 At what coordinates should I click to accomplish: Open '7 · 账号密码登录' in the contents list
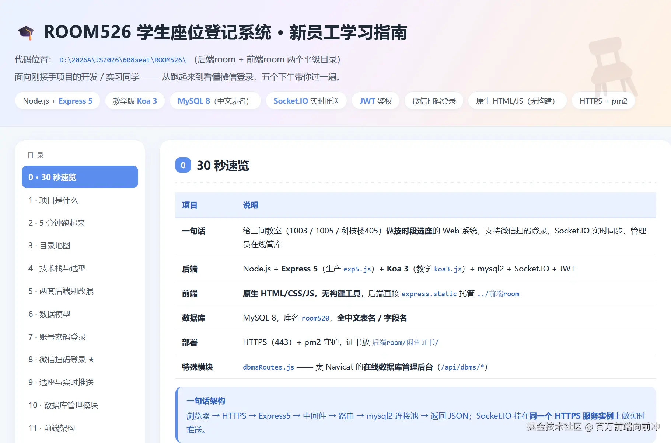[80, 337]
